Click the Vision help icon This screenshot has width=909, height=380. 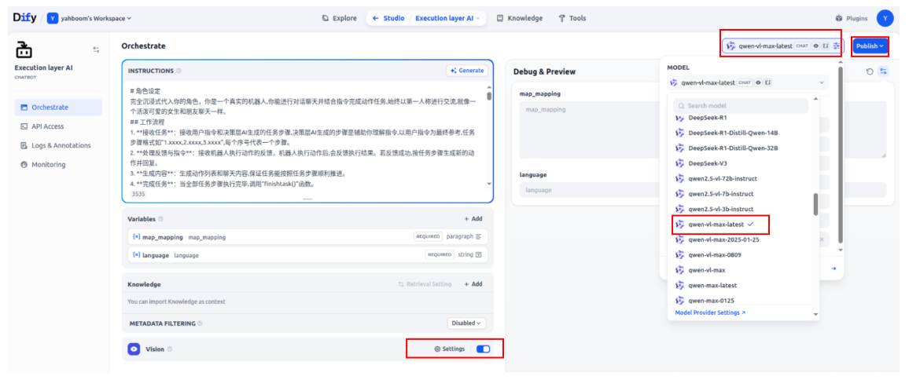coord(170,349)
